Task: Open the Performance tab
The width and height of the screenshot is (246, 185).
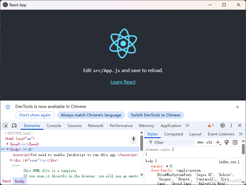Action: 121,126
